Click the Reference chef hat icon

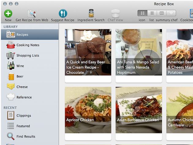[x=11, y=97]
